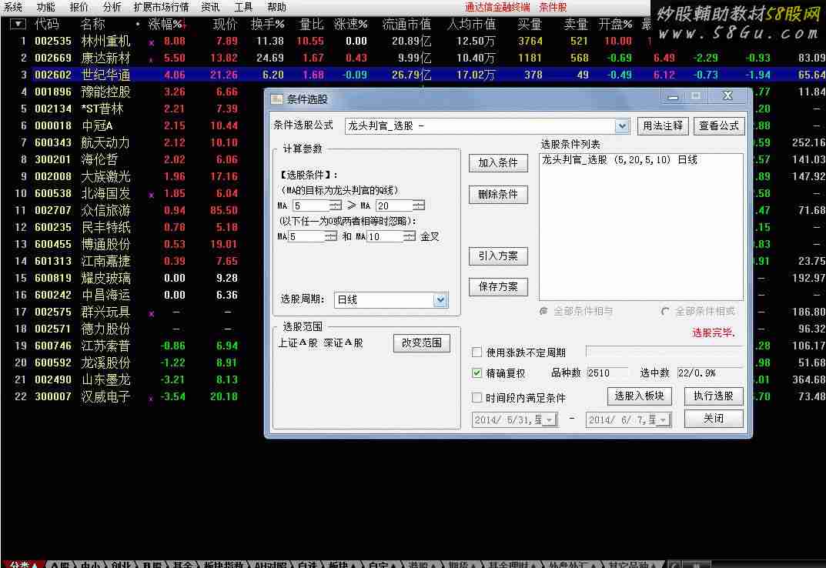Uncheck the 精确复权 checkbox
The image size is (826, 568).
point(477,373)
